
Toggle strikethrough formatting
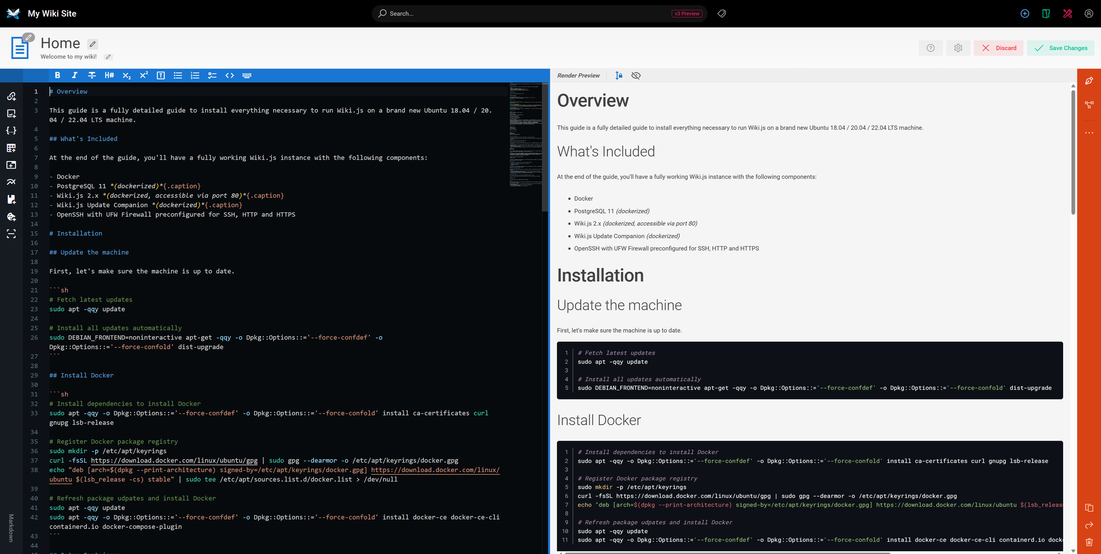click(92, 75)
